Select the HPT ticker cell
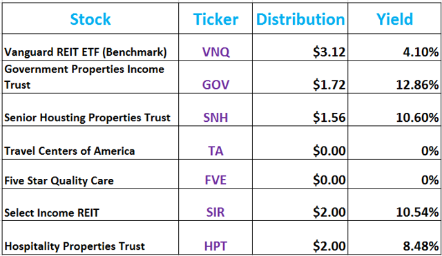Viewport: 442px width, 256px height. (x=215, y=237)
